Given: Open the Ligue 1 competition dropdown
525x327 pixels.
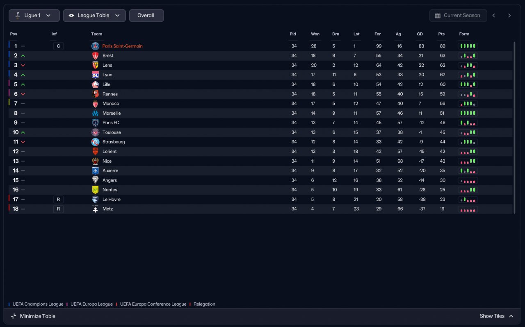Looking at the screenshot, I should click(x=34, y=16).
